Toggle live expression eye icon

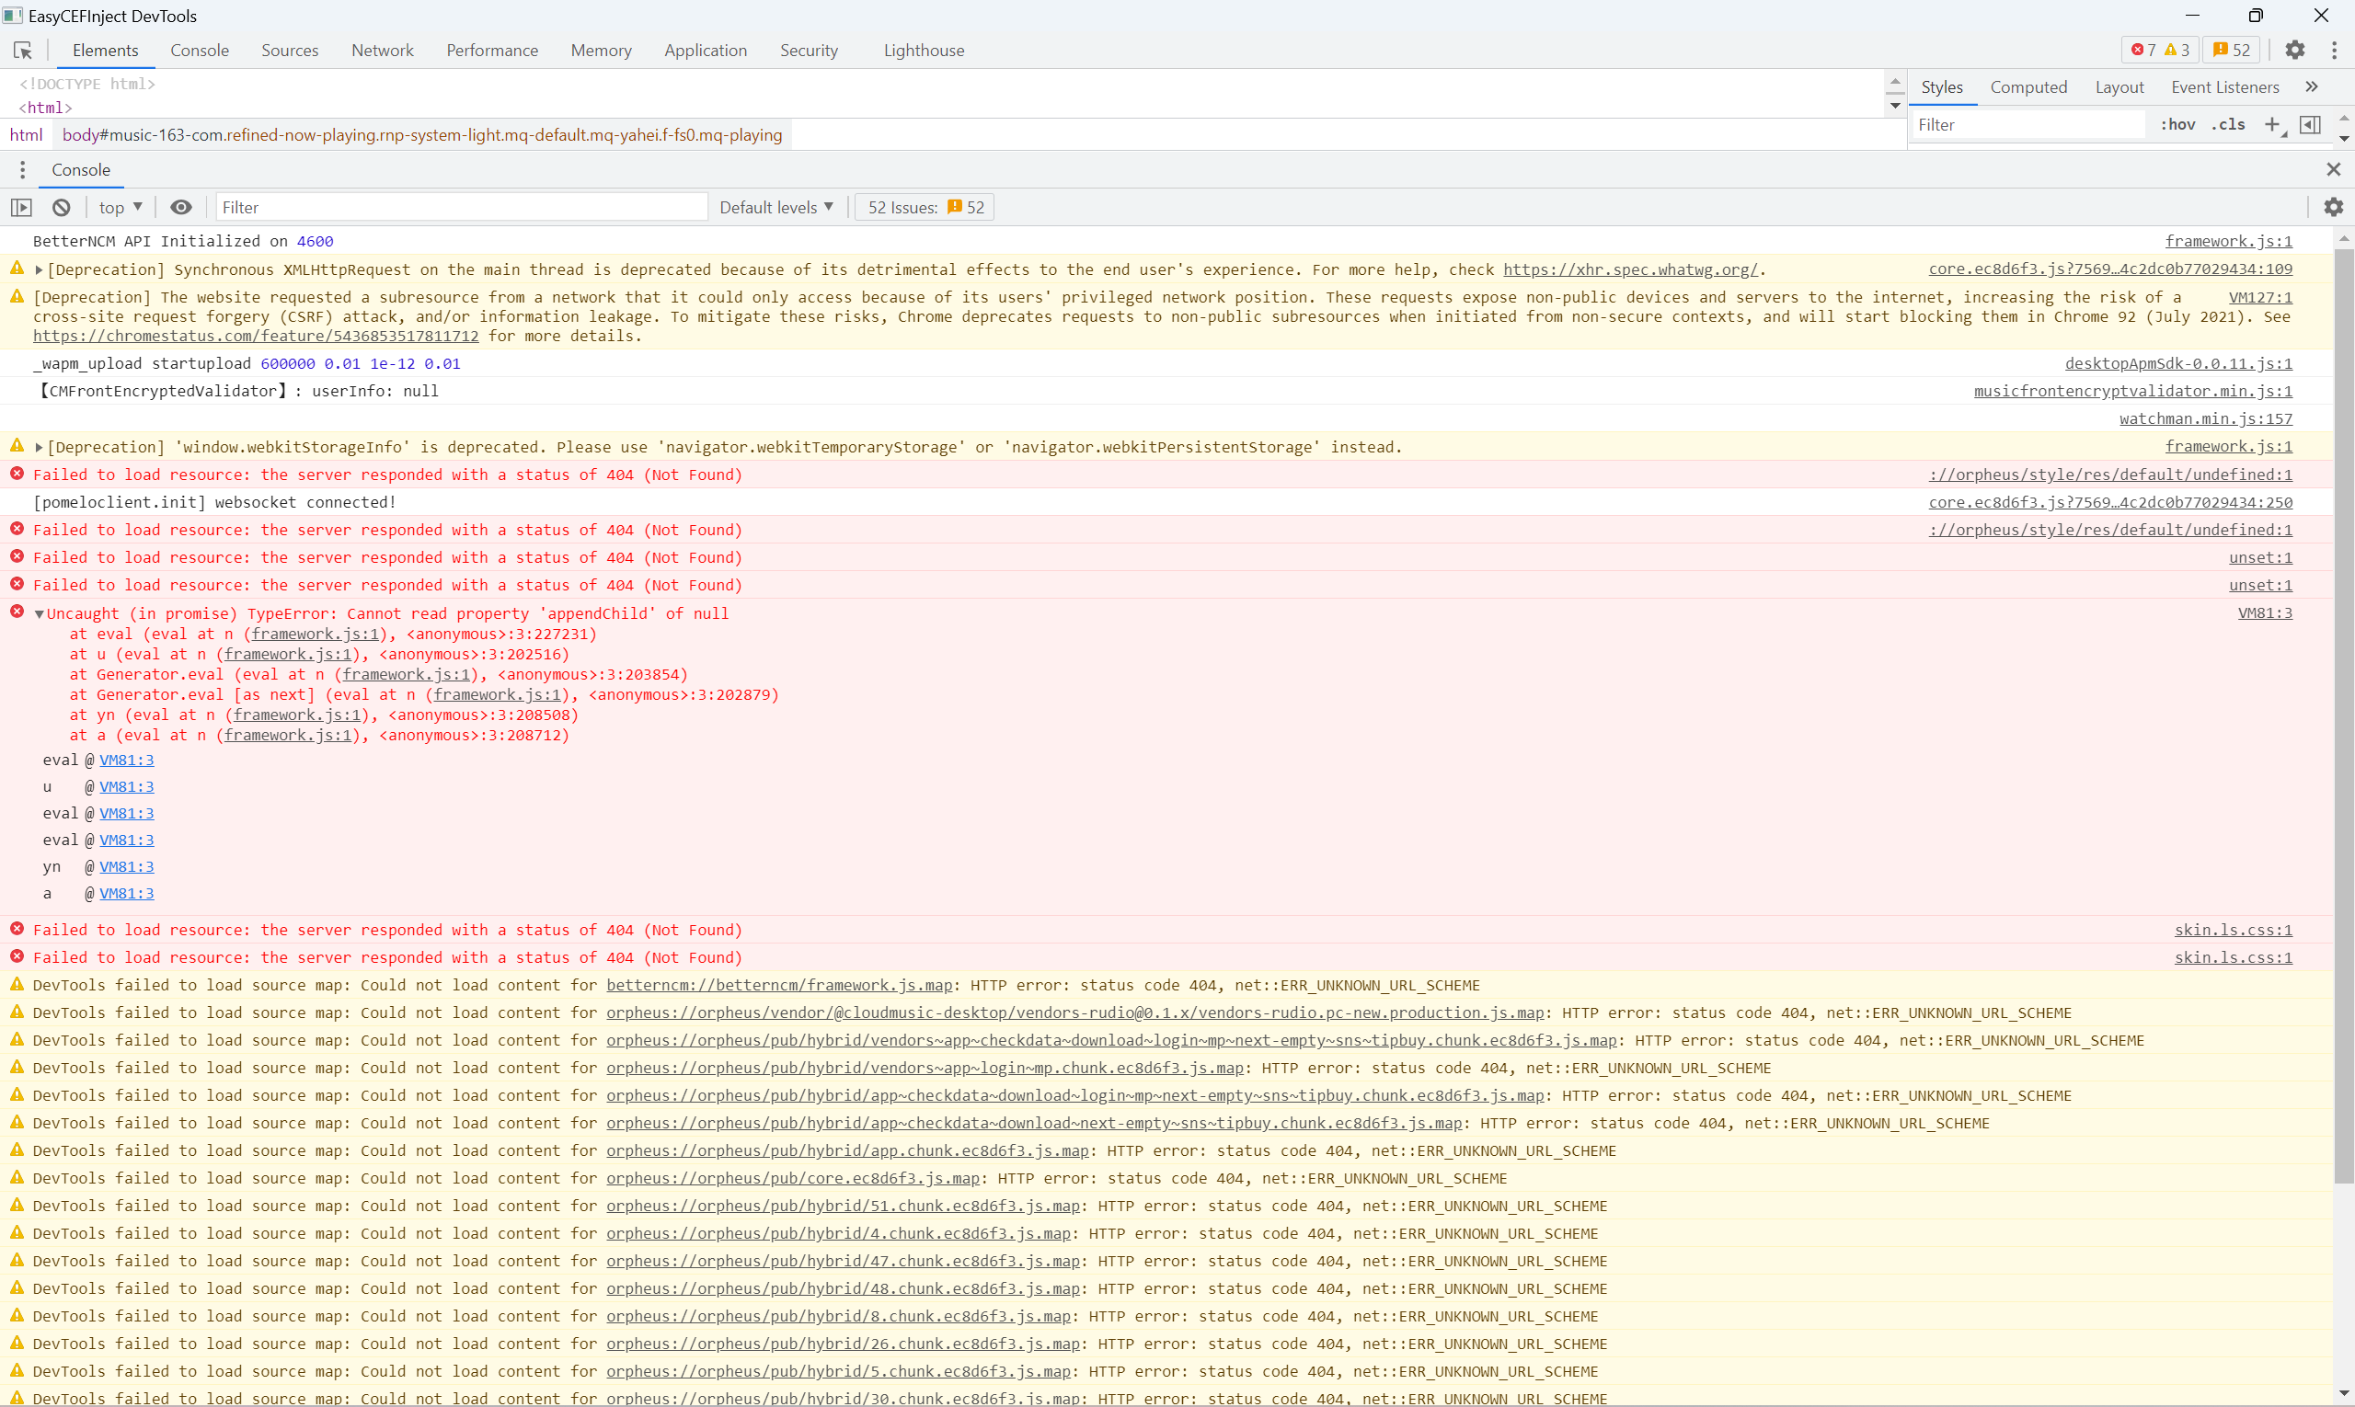pyautogui.click(x=181, y=208)
